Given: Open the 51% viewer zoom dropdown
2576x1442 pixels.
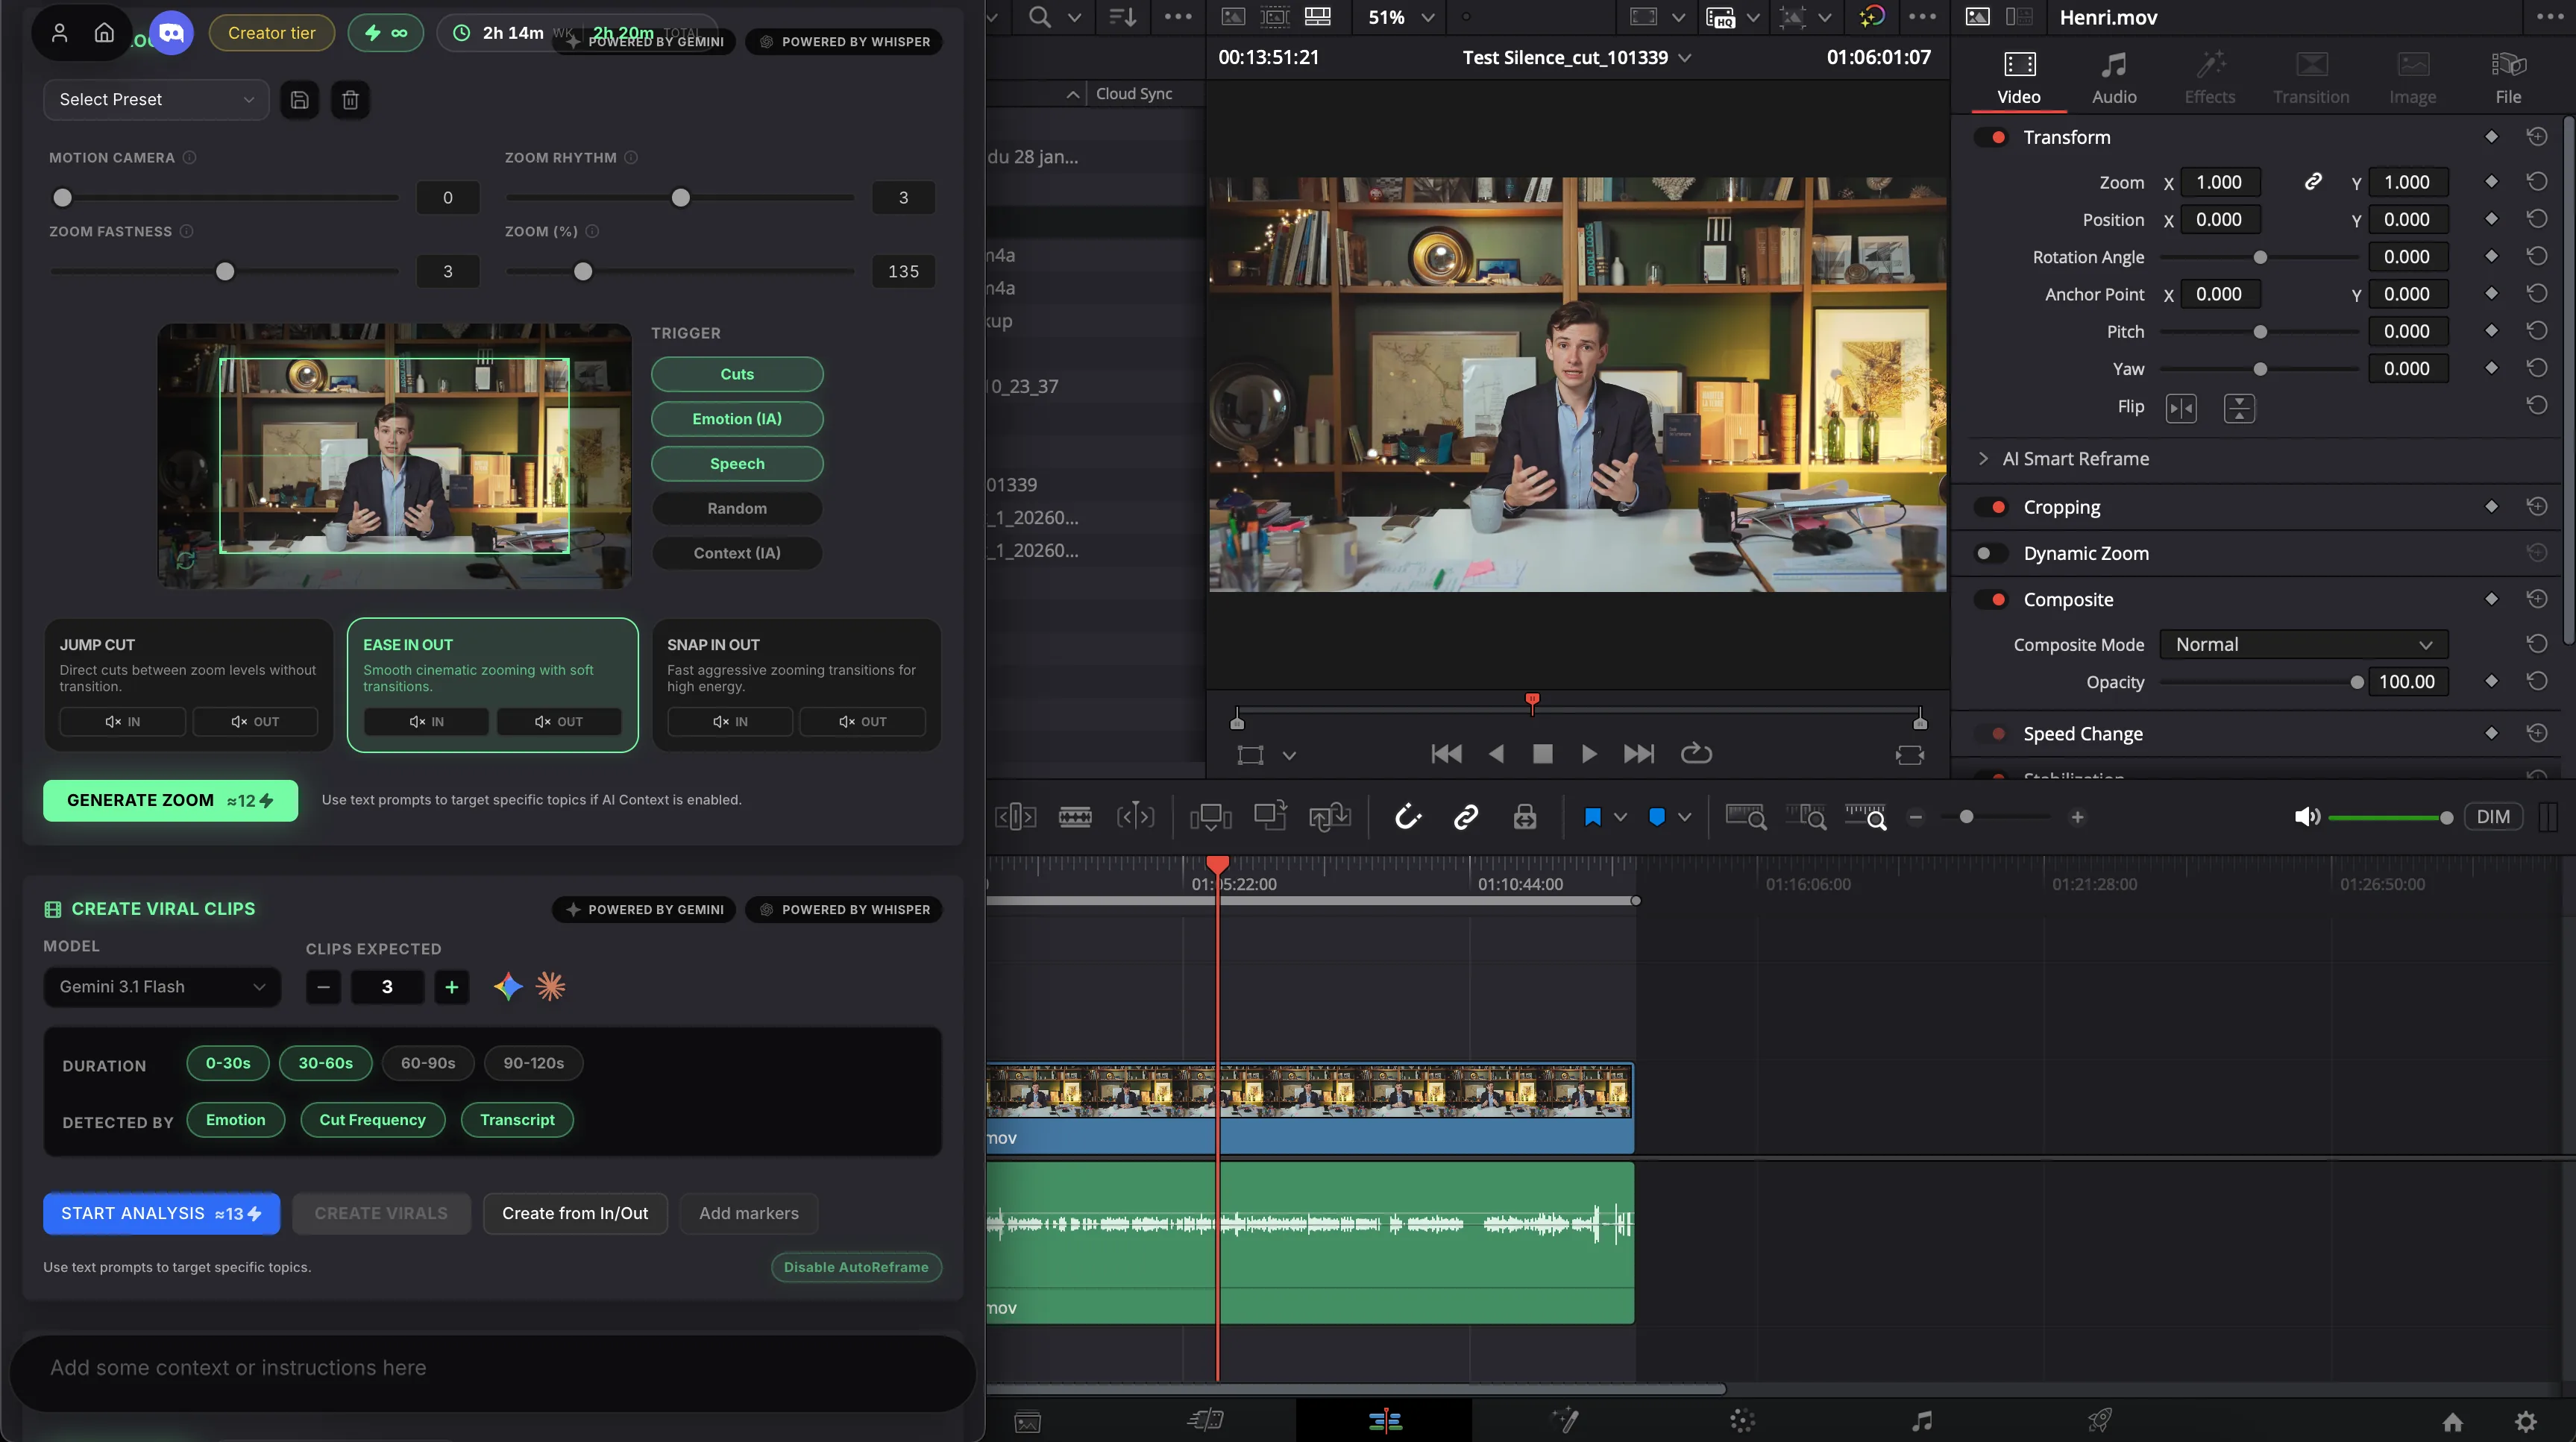Looking at the screenshot, I should pos(1400,17).
